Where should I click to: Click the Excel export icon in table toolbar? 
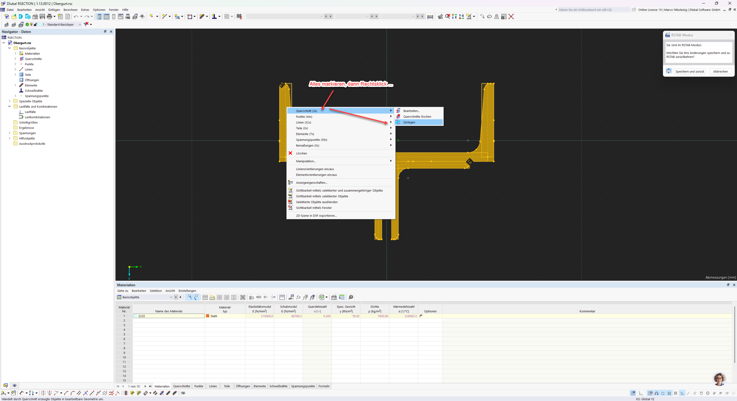pyautogui.click(x=322, y=297)
